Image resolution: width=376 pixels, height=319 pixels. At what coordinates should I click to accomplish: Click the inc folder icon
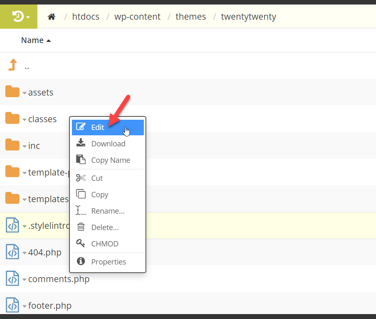(12, 145)
